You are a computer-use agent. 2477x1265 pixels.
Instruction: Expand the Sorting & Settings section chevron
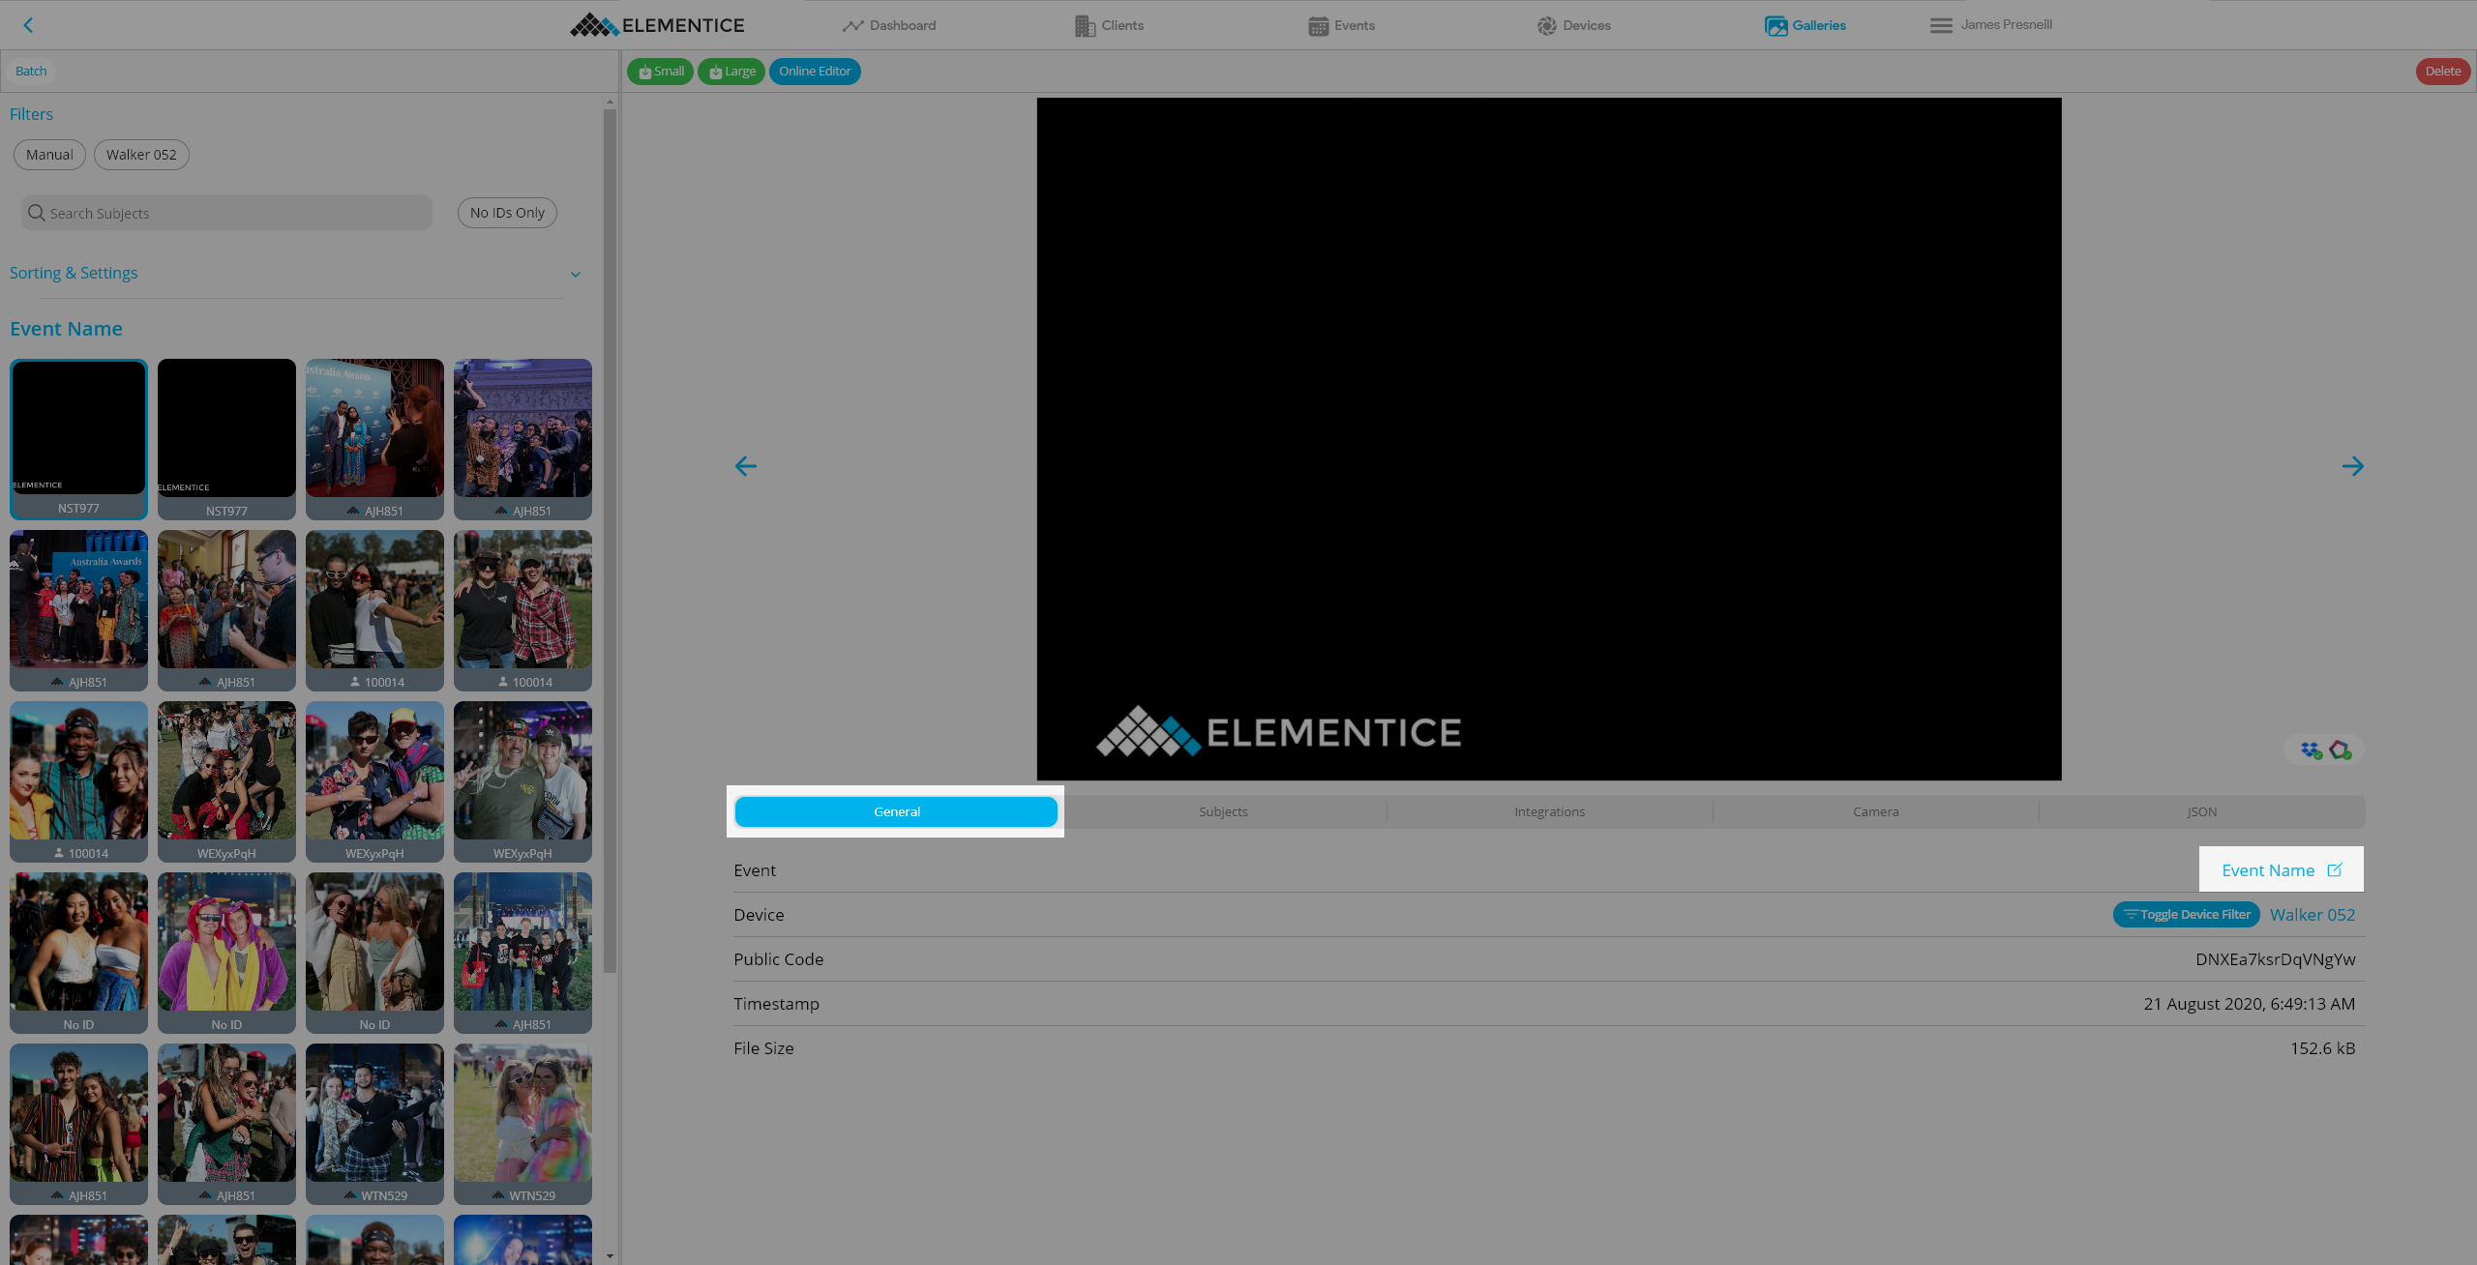point(576,274)
